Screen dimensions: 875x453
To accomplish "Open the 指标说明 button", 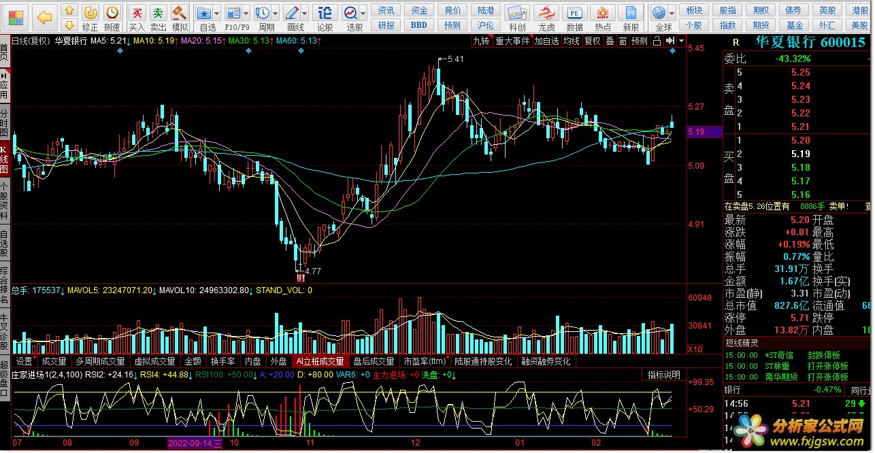I will 663,375.
